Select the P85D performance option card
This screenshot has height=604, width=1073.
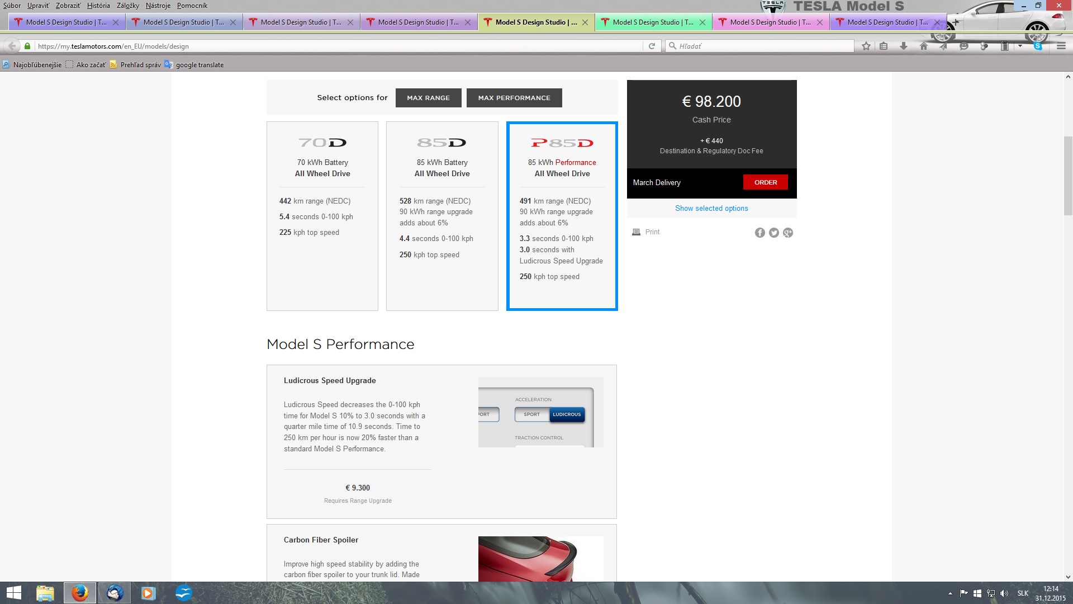562,216
